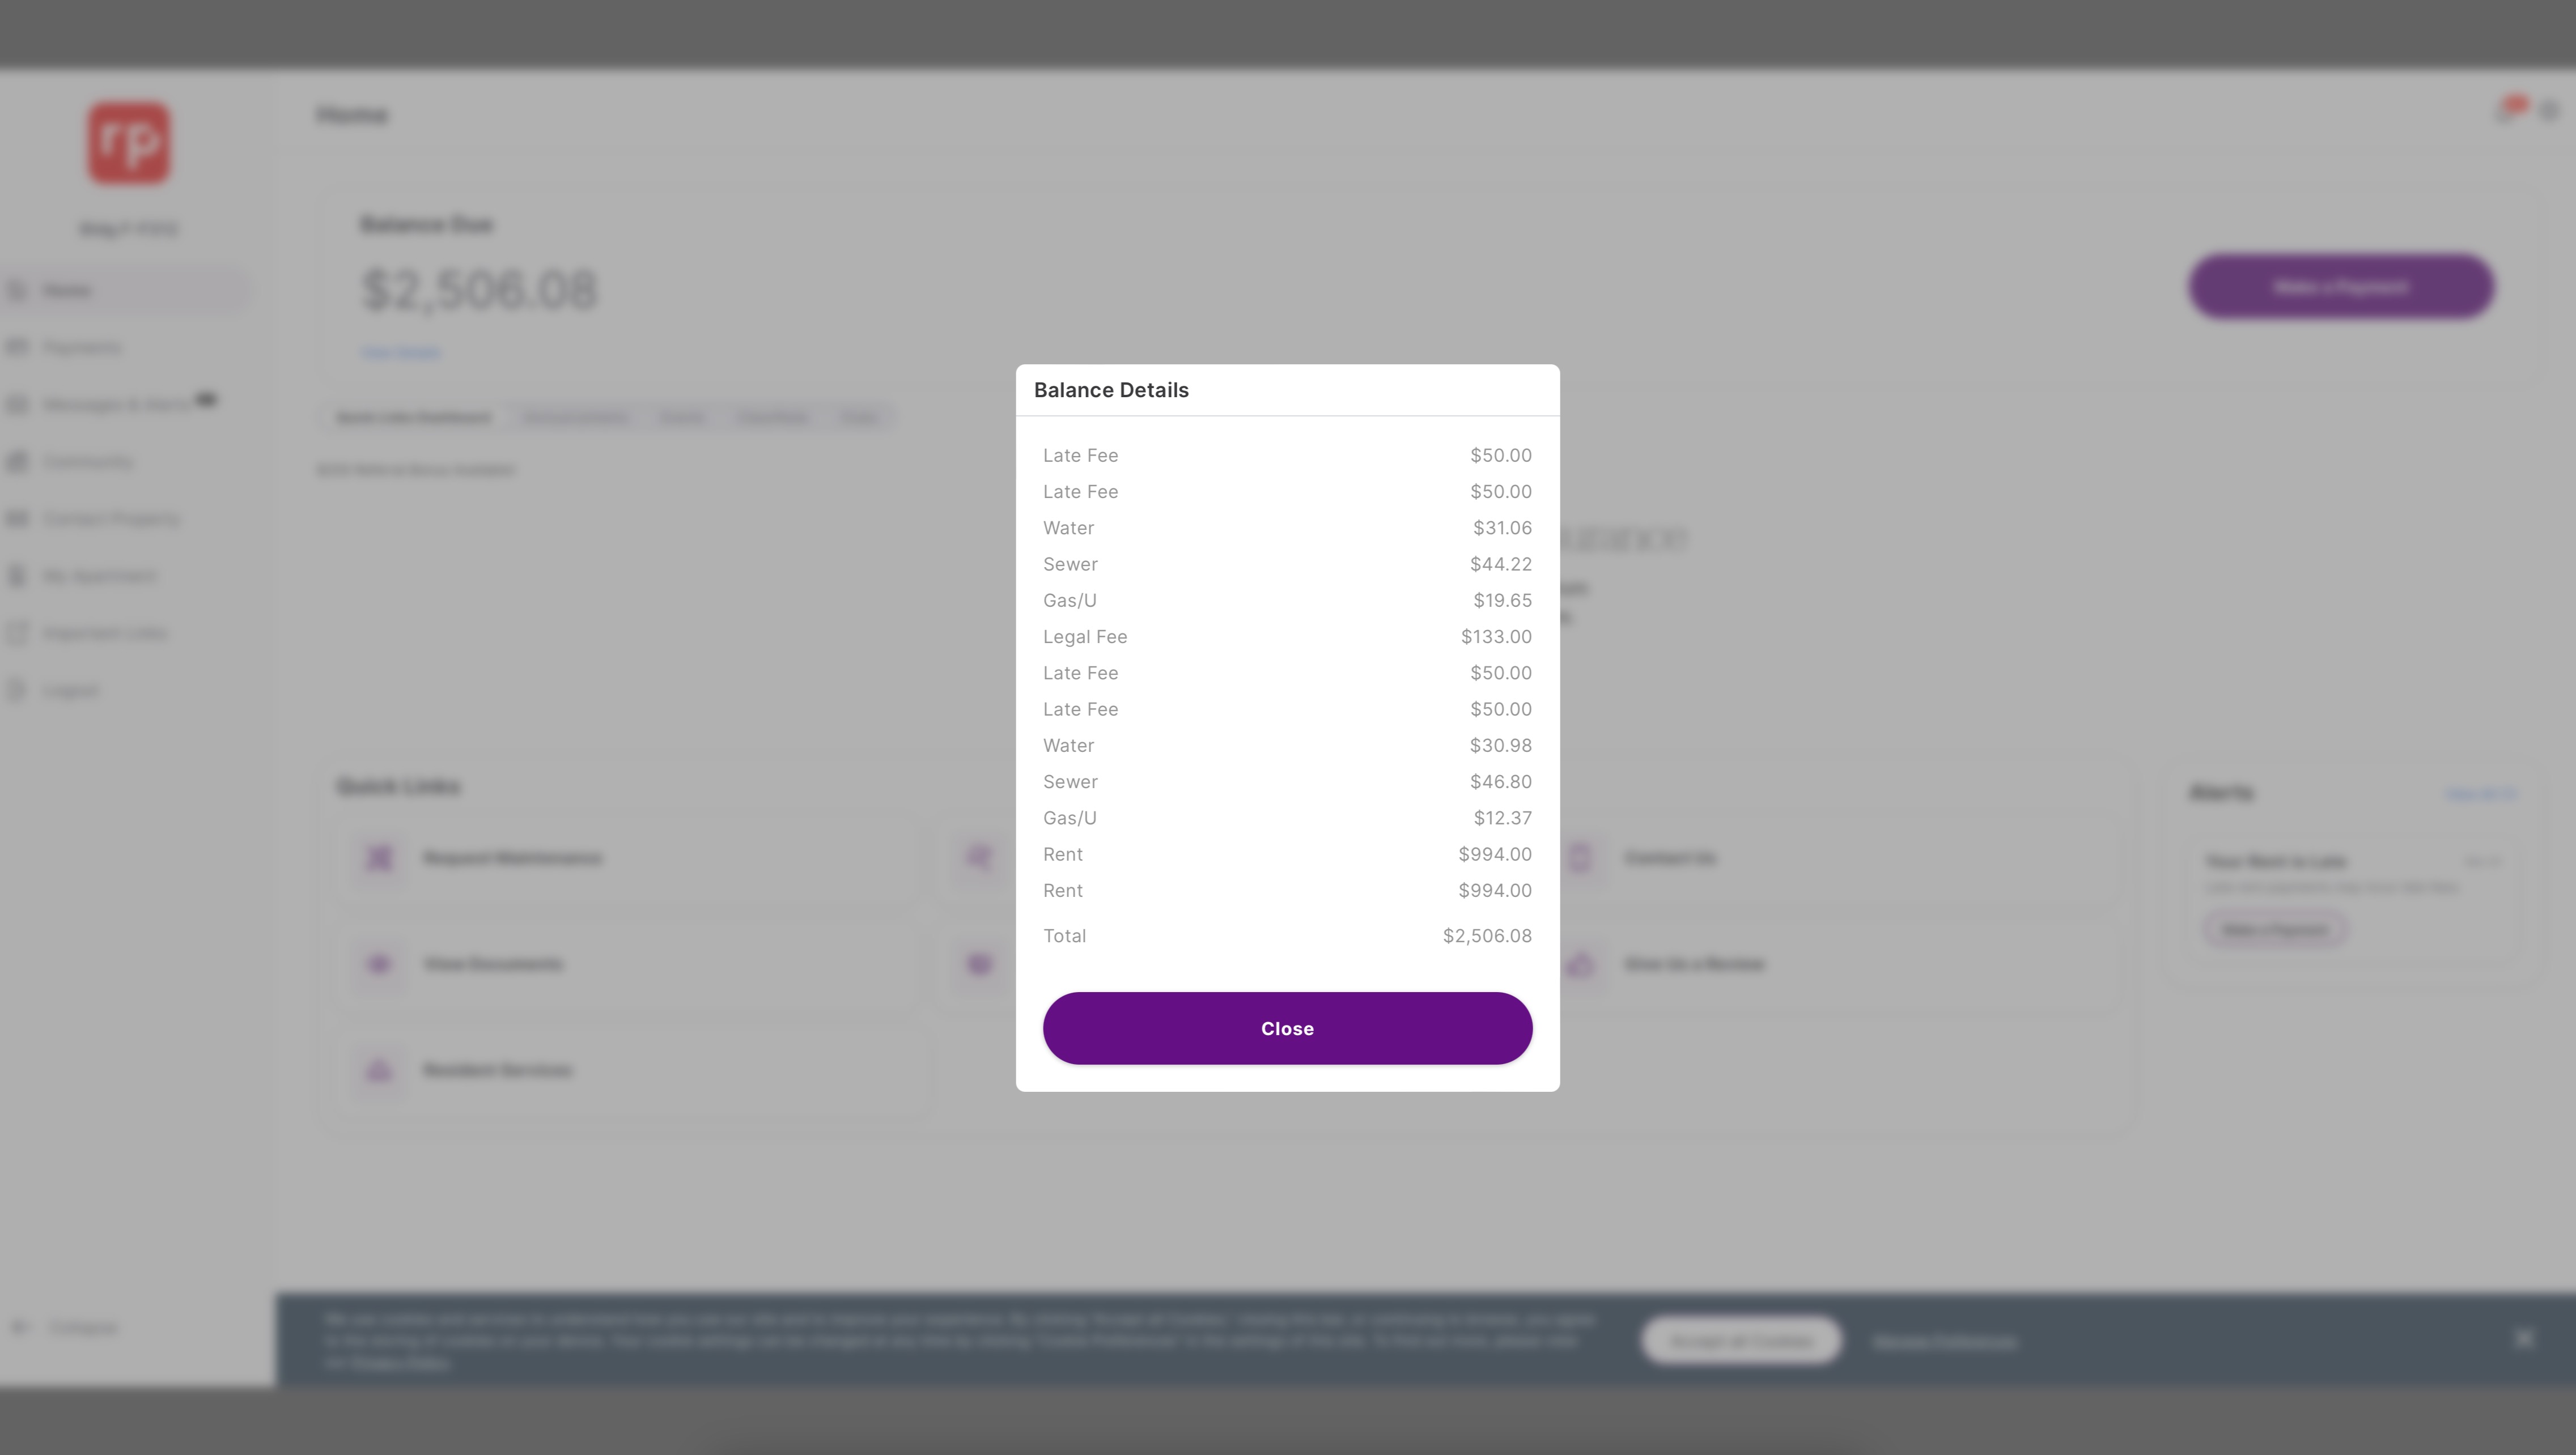Click the red rp logo
The width and height of the screenshot is (2576, 1455).
pos(129,142)
